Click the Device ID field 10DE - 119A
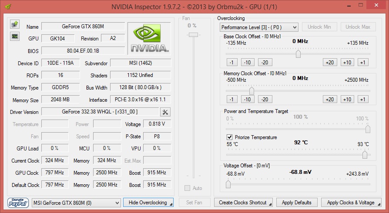Viewport: 389px width, 213px height. [60, 63]
